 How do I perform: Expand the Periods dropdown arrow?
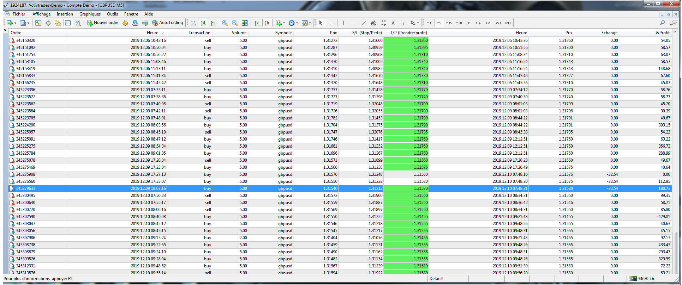click(x=297, y=23)
